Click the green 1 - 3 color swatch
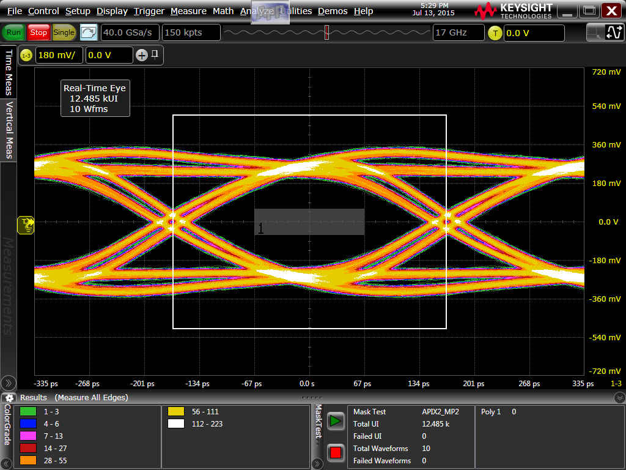Screen dimensions: 626x470 coord(28,412)
